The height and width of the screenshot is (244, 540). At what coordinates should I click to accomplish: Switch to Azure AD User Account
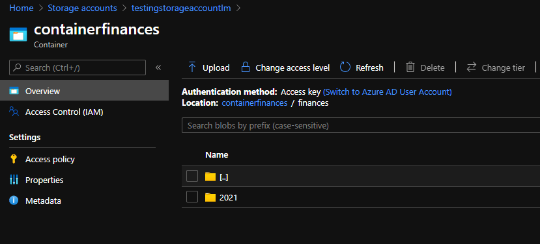pyautogui.click(x=388, y=91)
